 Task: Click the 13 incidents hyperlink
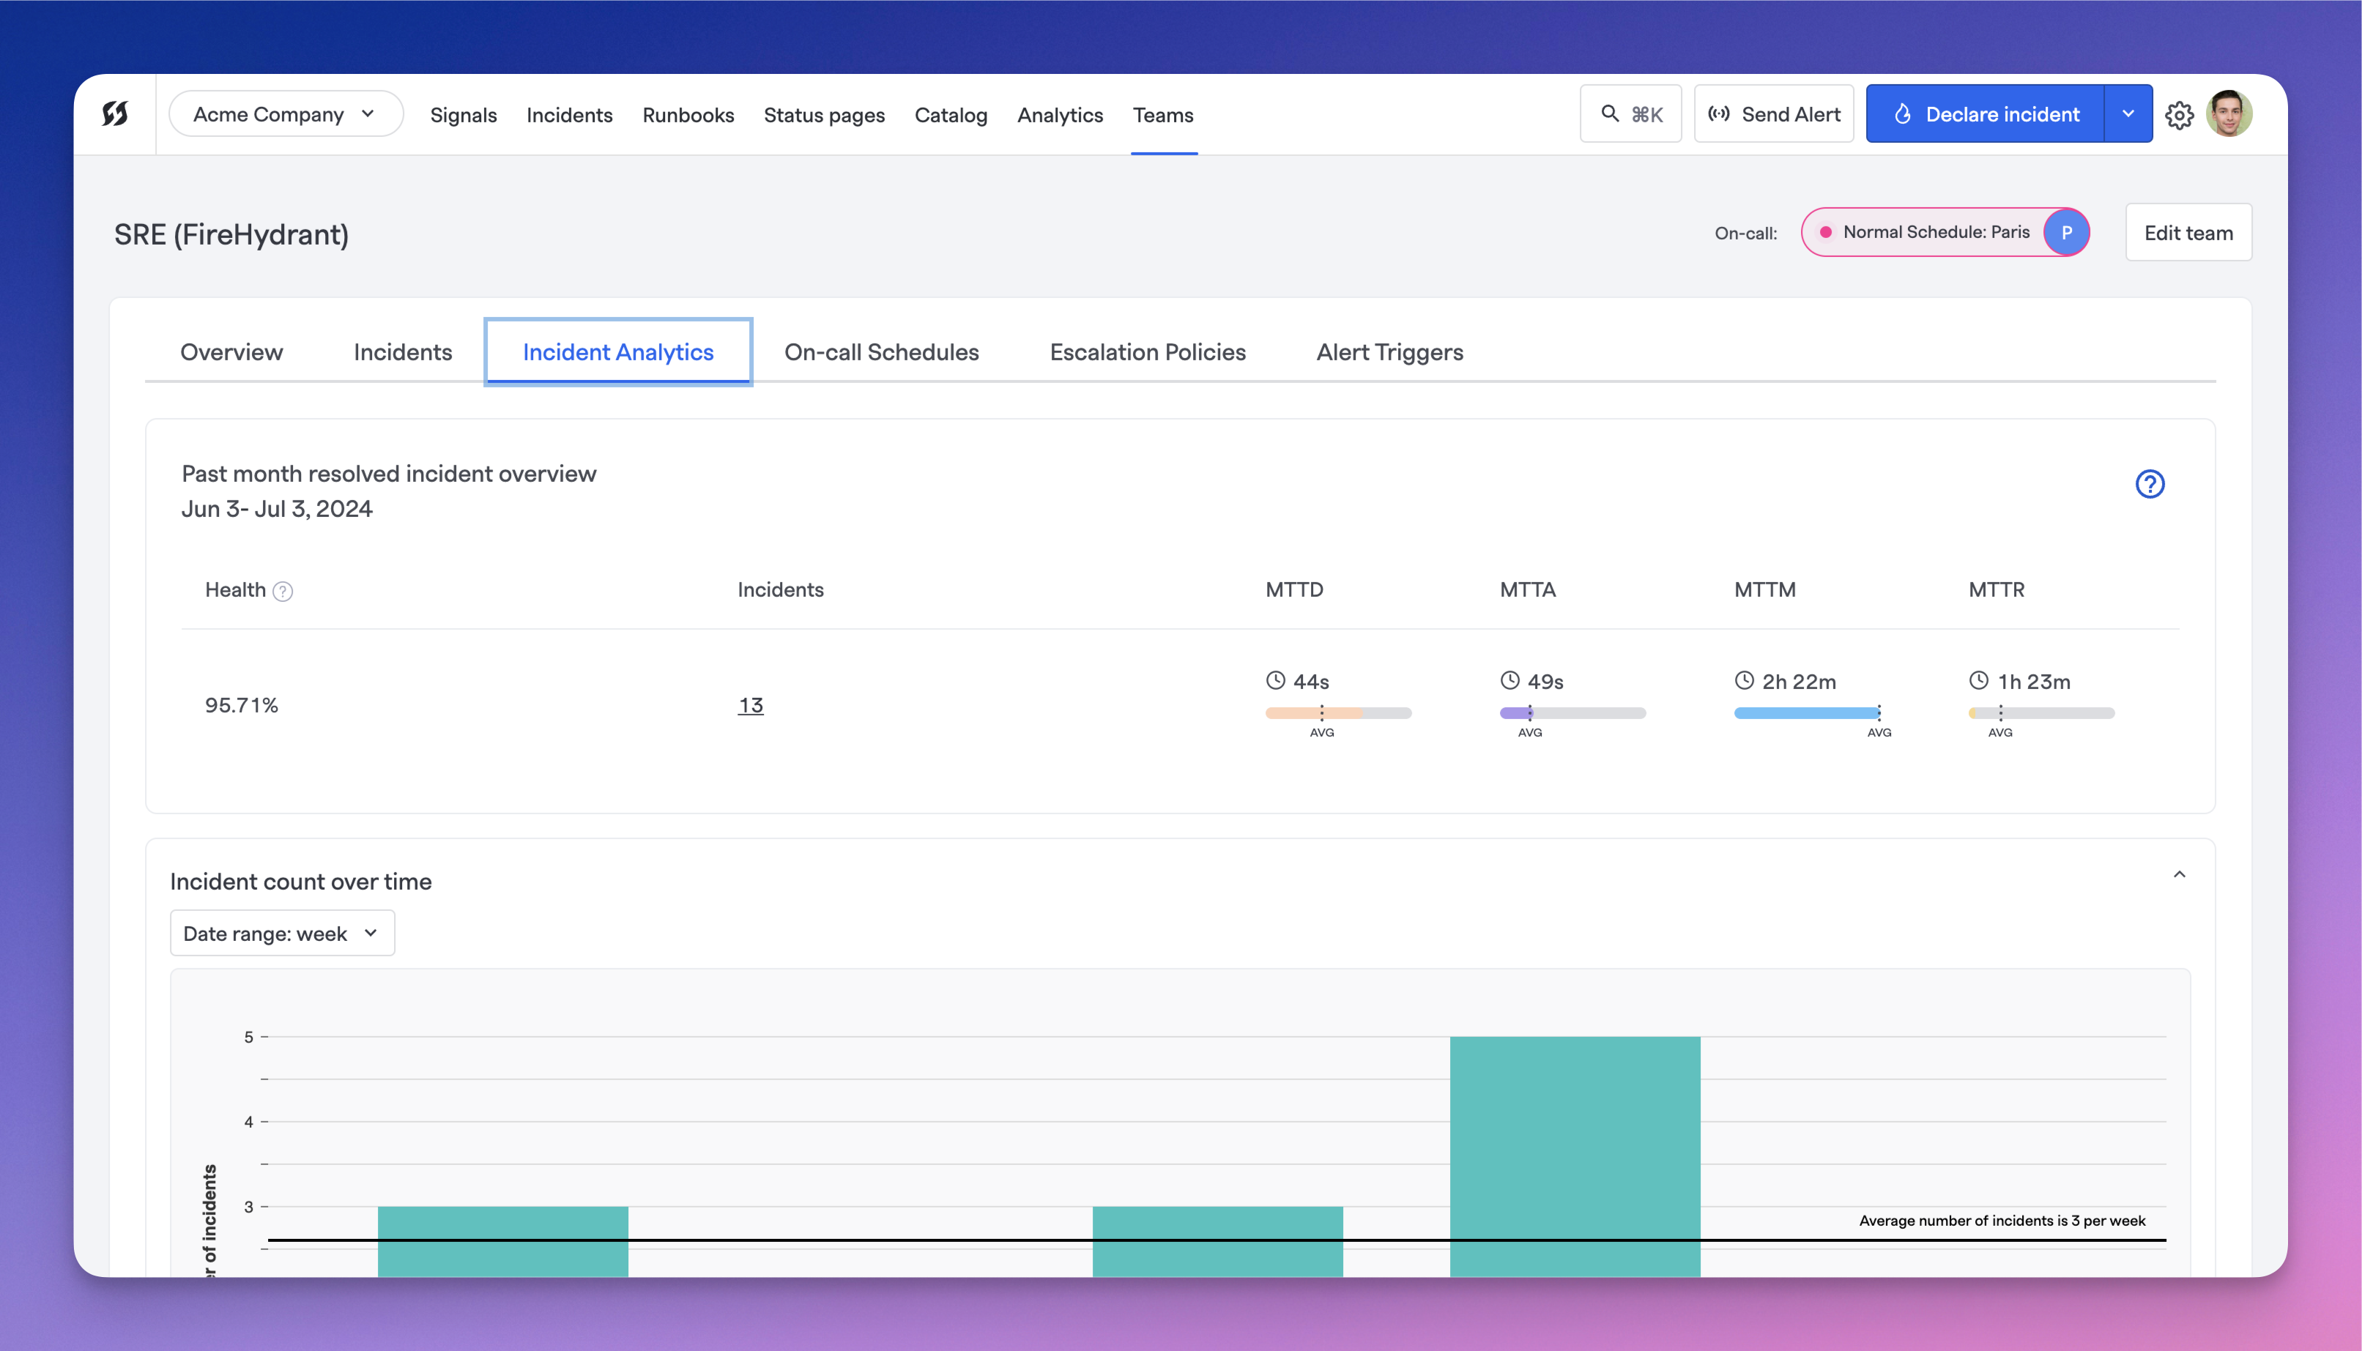pyautogui.click(x=751, y=704)
